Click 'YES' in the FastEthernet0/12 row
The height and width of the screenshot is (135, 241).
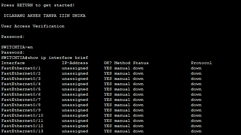pyautogui.click(x=108, y=126)
